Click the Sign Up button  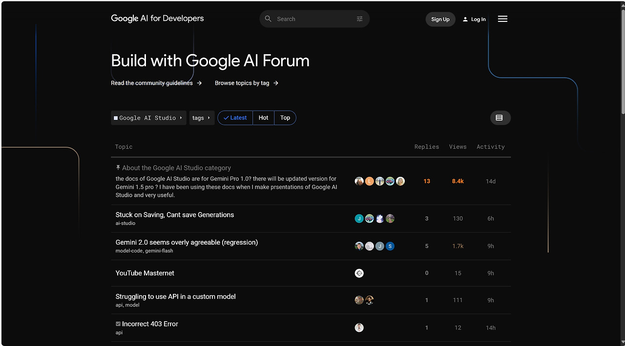click(440, 19)
